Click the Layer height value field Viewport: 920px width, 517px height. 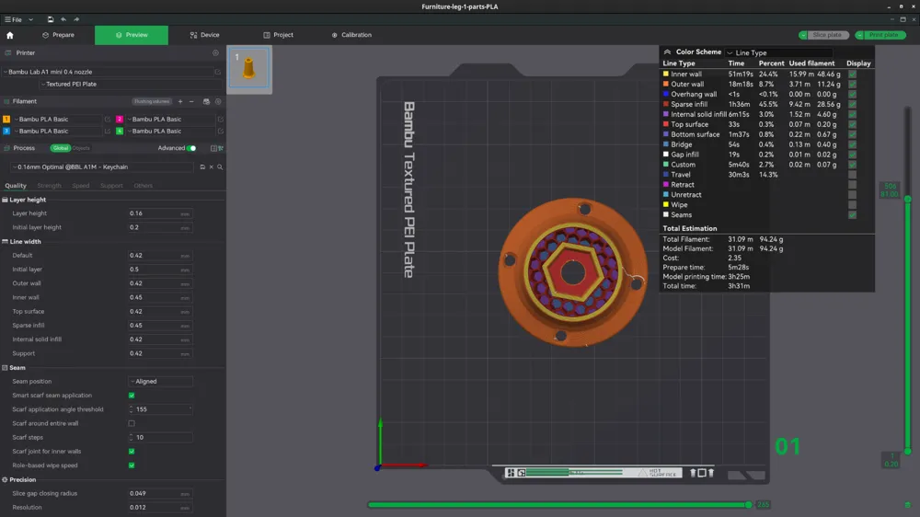click(x=159, y=213)
